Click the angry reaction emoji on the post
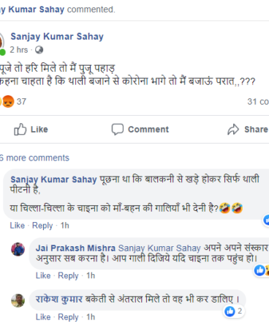The height and width of the screenshot is (326, 269). (8, 101)
